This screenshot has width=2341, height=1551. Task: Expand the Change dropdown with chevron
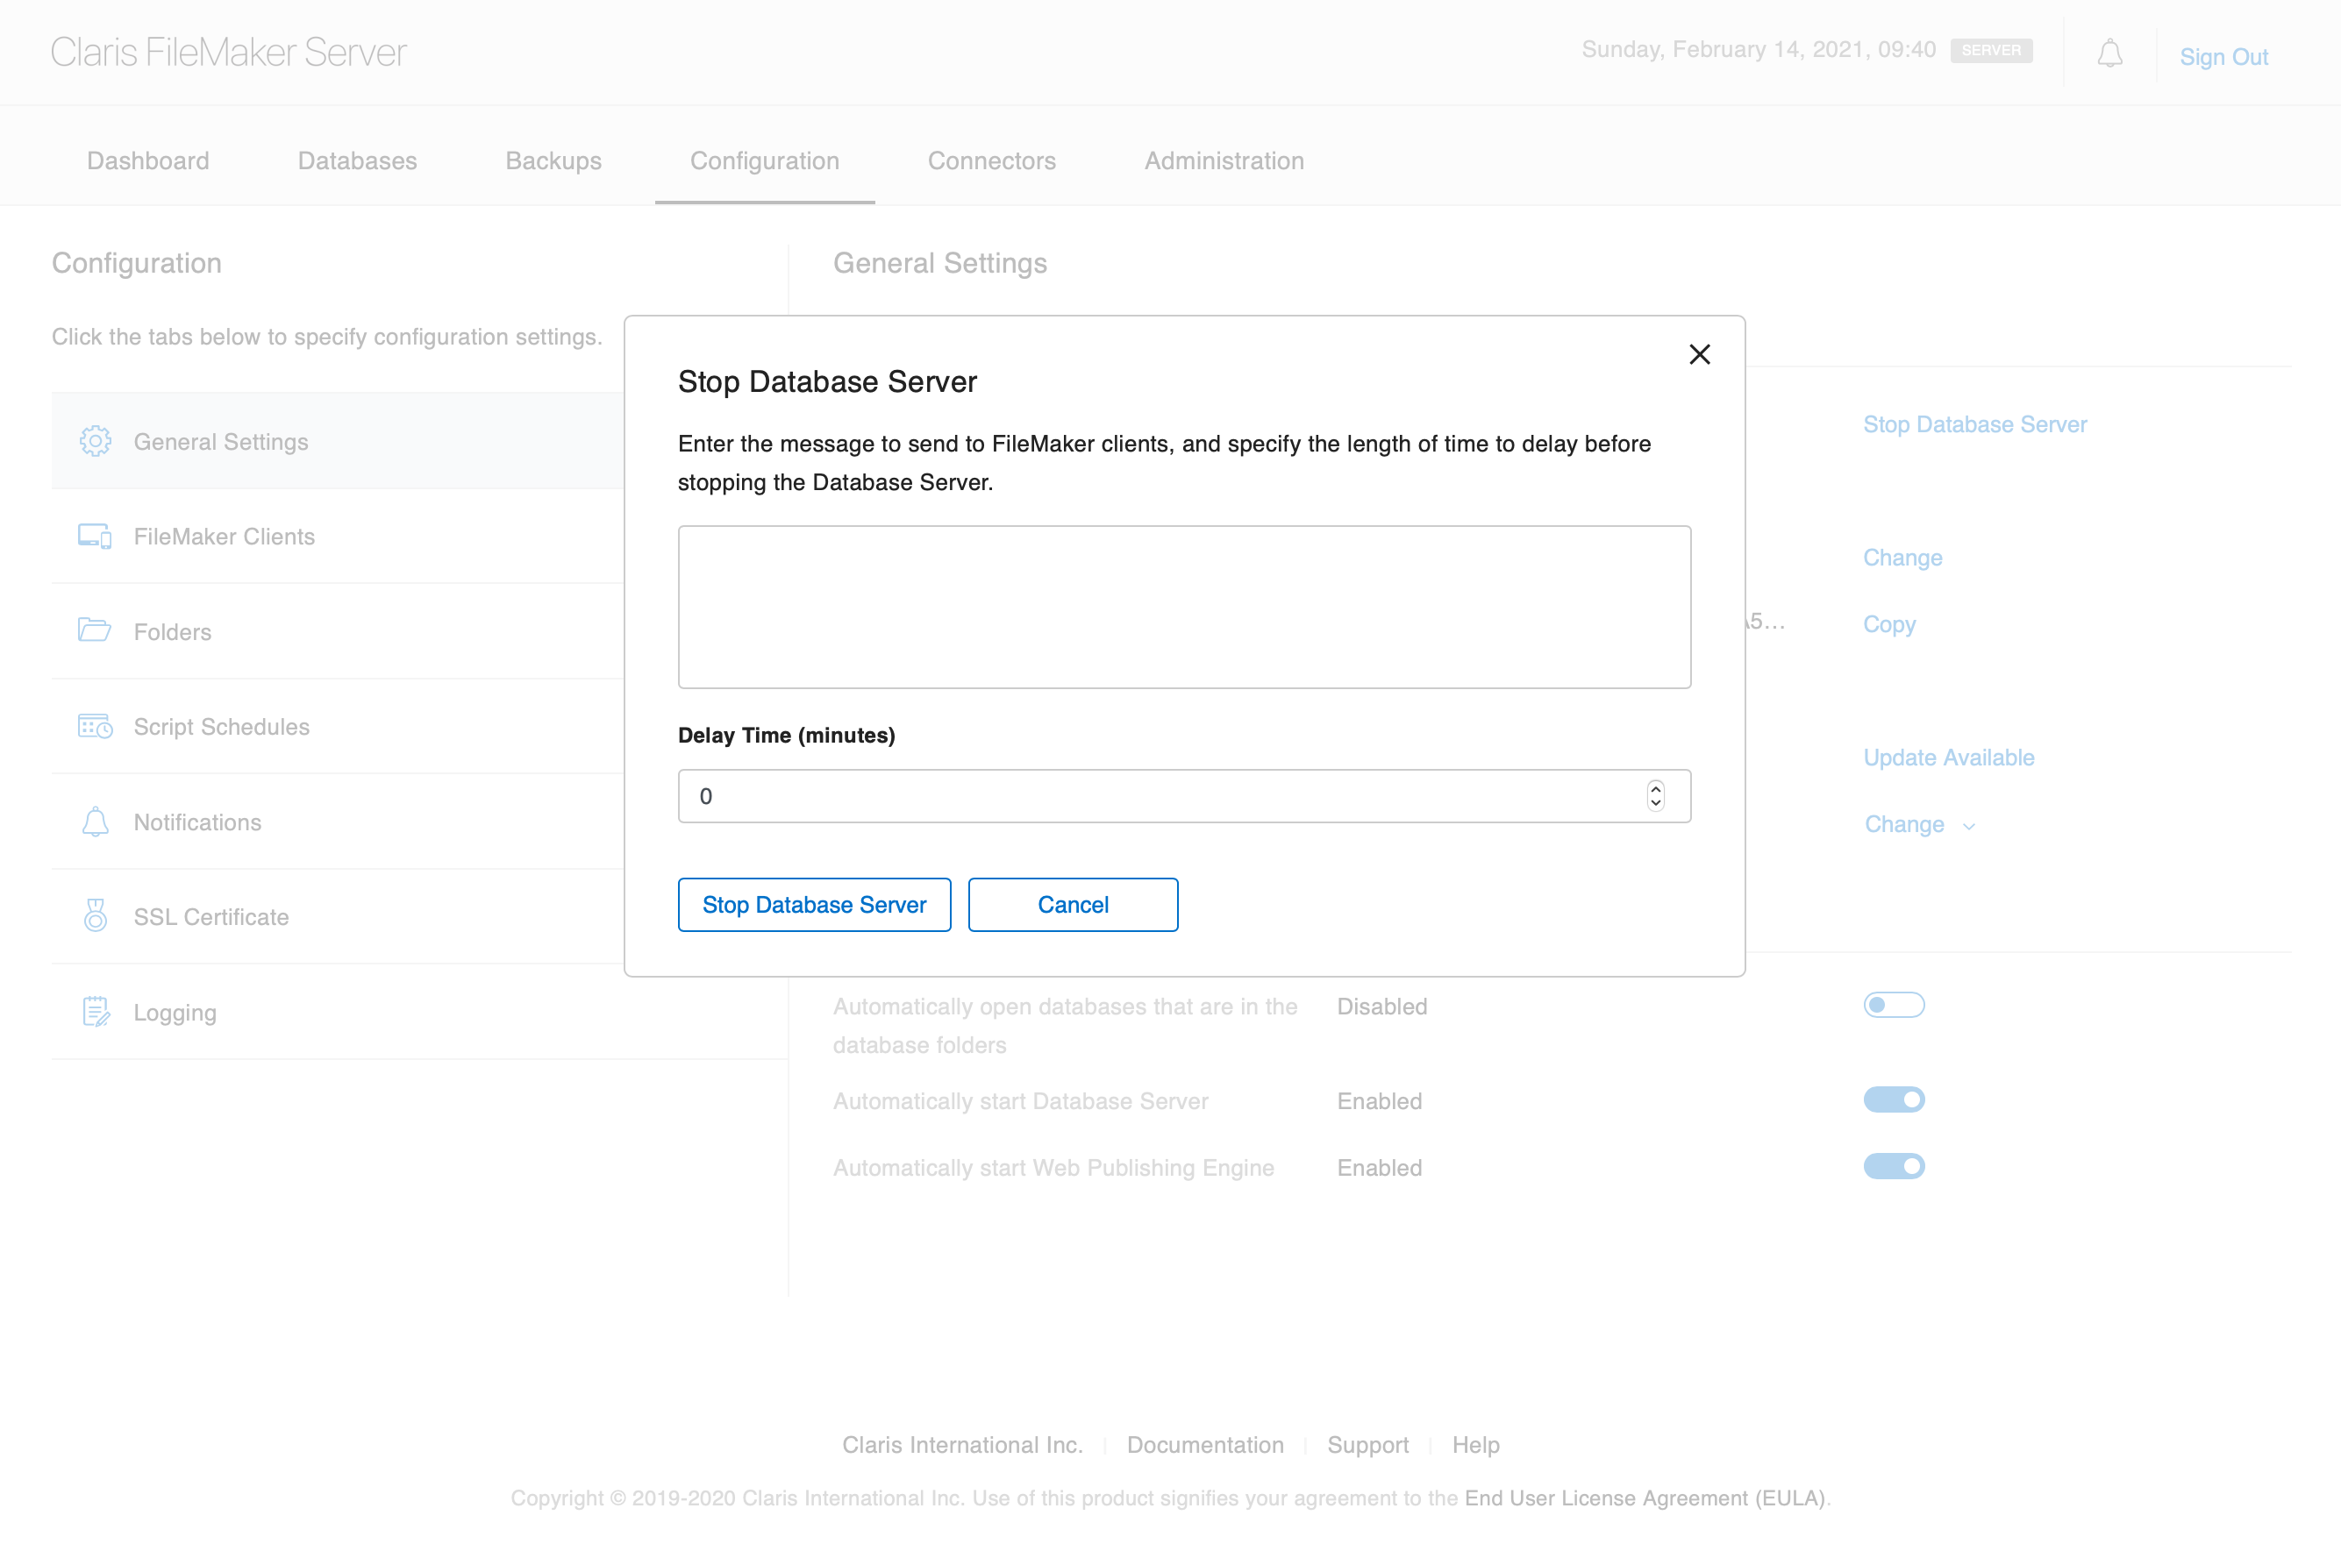1919,824
